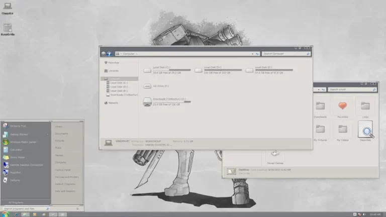Click magnifier icon in Search Computer box

tap(308, 54)
